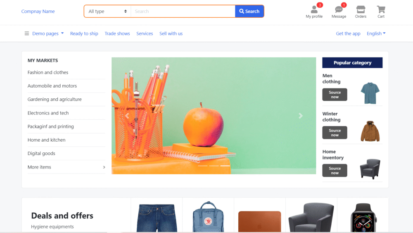Click the blue Search button
This screenshot has width=413, height=233.
point(249,11)
